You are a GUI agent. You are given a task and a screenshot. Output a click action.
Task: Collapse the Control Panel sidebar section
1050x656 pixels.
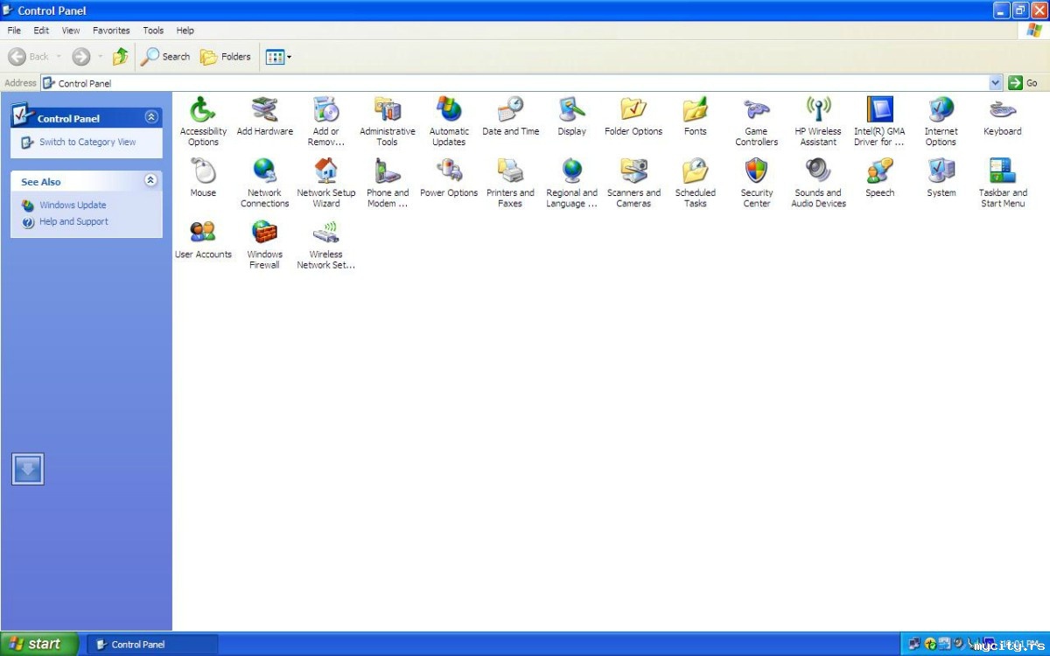pyautogui.click(x=151, y=117)
